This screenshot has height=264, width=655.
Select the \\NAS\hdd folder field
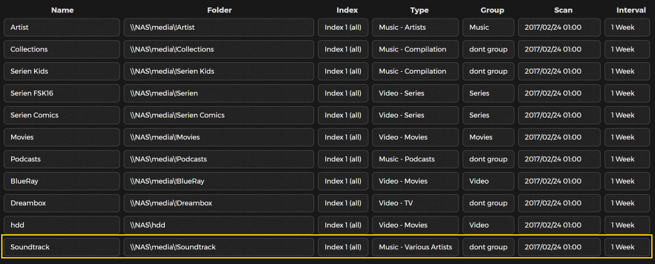click(x=219, y=225)
